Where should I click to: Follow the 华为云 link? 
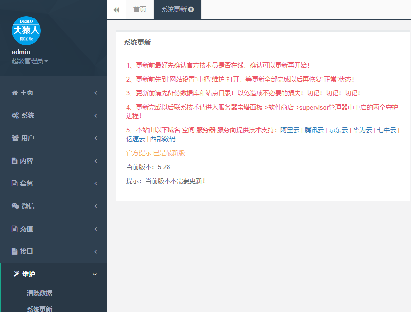click(362, 130)
